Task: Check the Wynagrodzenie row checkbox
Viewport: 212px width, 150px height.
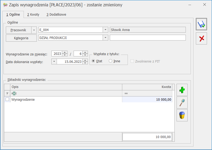Action: tap(7, 99)
